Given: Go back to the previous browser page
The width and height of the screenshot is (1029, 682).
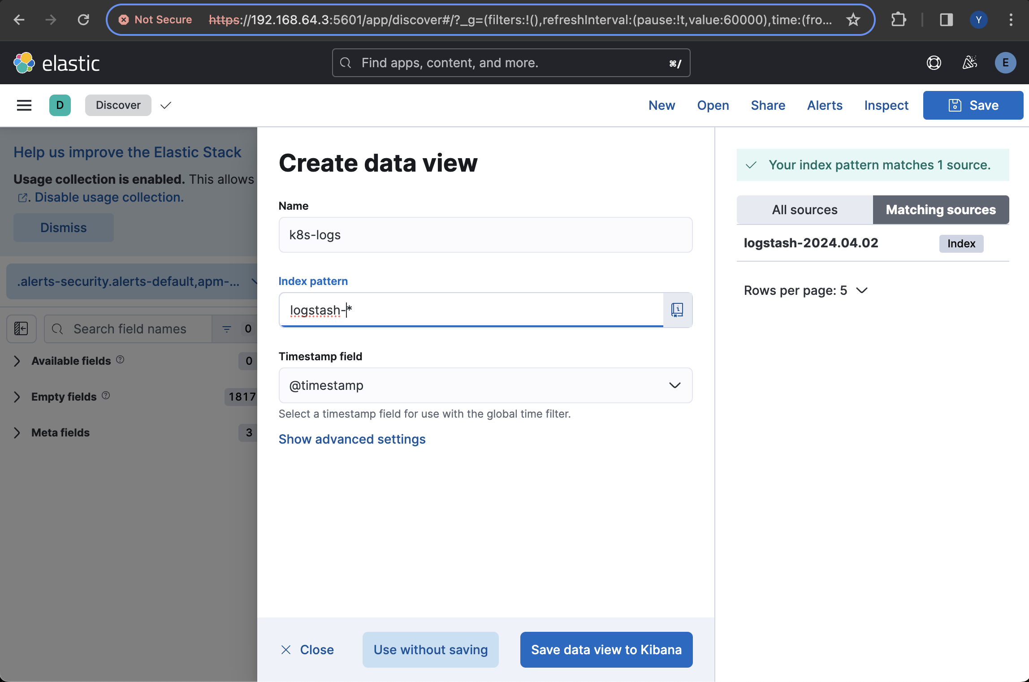Looking at the screenshot, I should 19,20.
